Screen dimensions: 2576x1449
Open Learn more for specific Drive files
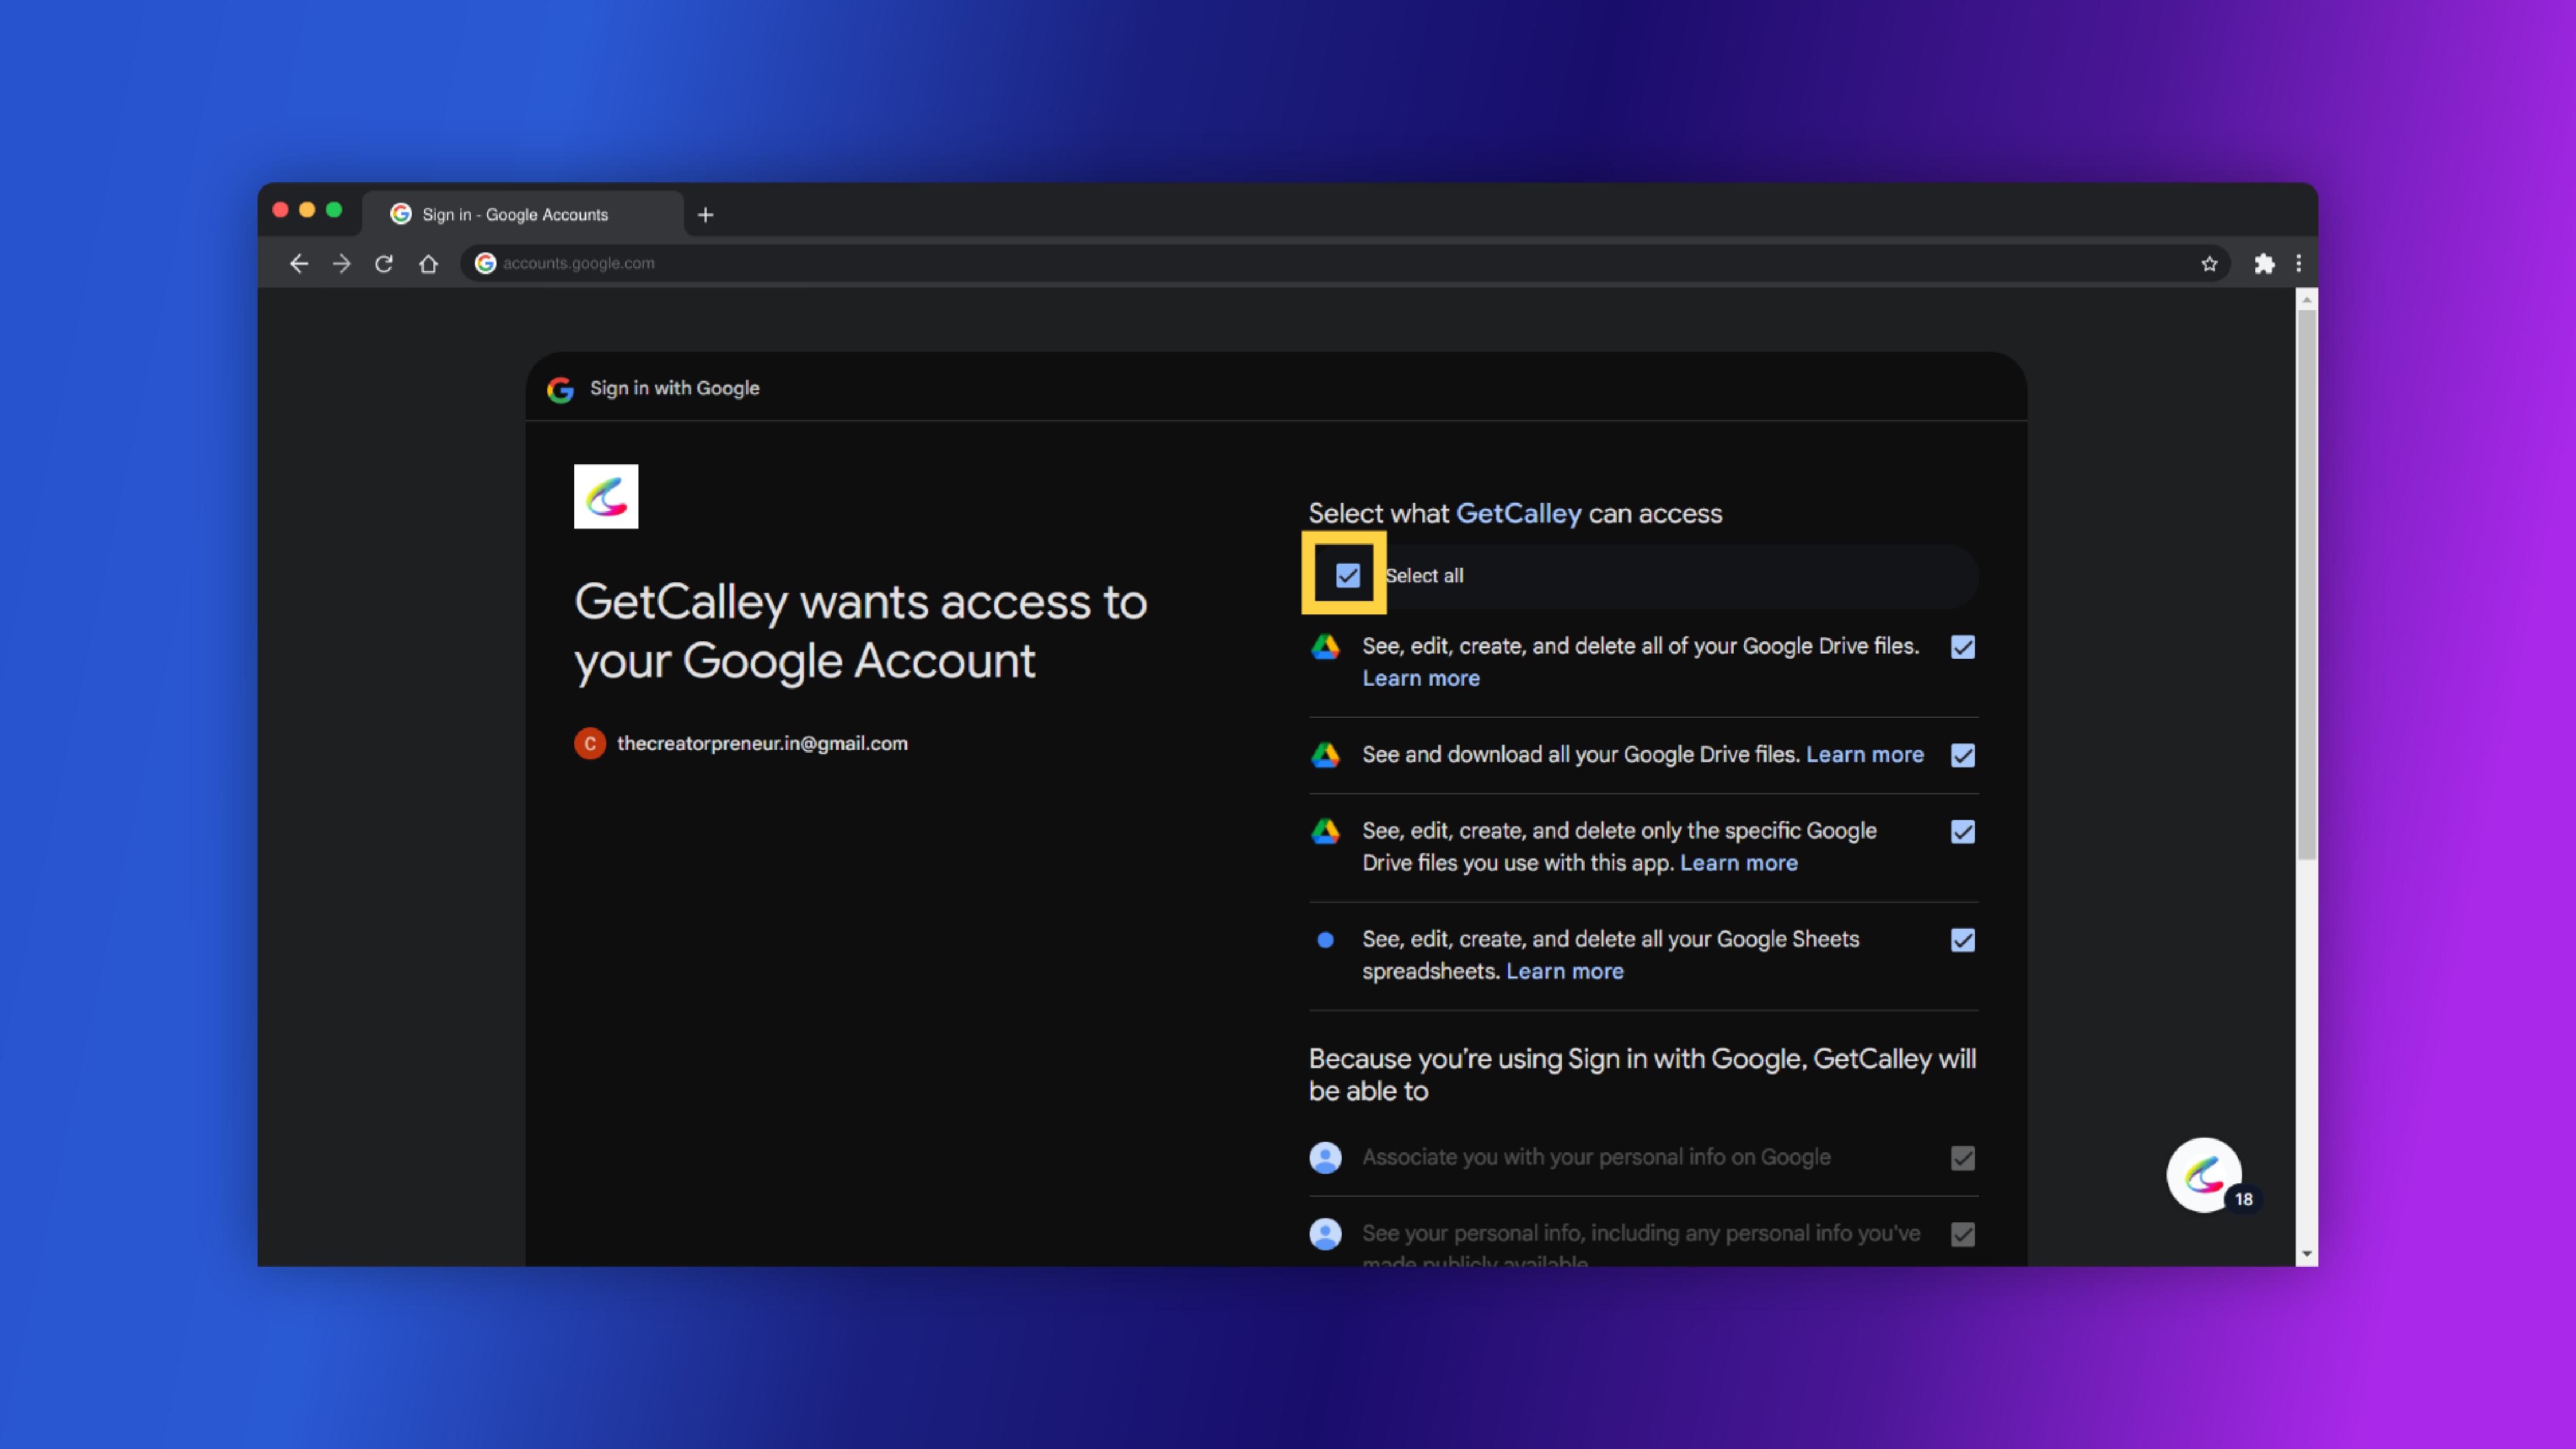point(1738,863)
